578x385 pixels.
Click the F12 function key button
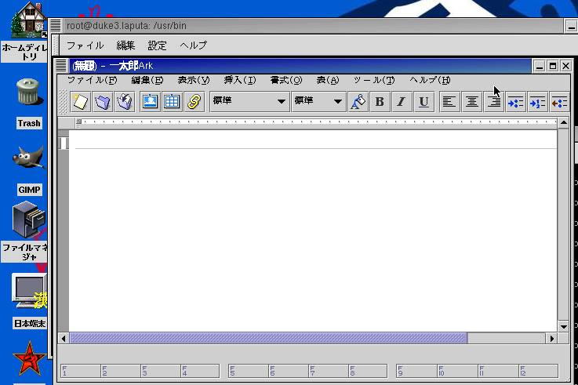tap(539, 371)
